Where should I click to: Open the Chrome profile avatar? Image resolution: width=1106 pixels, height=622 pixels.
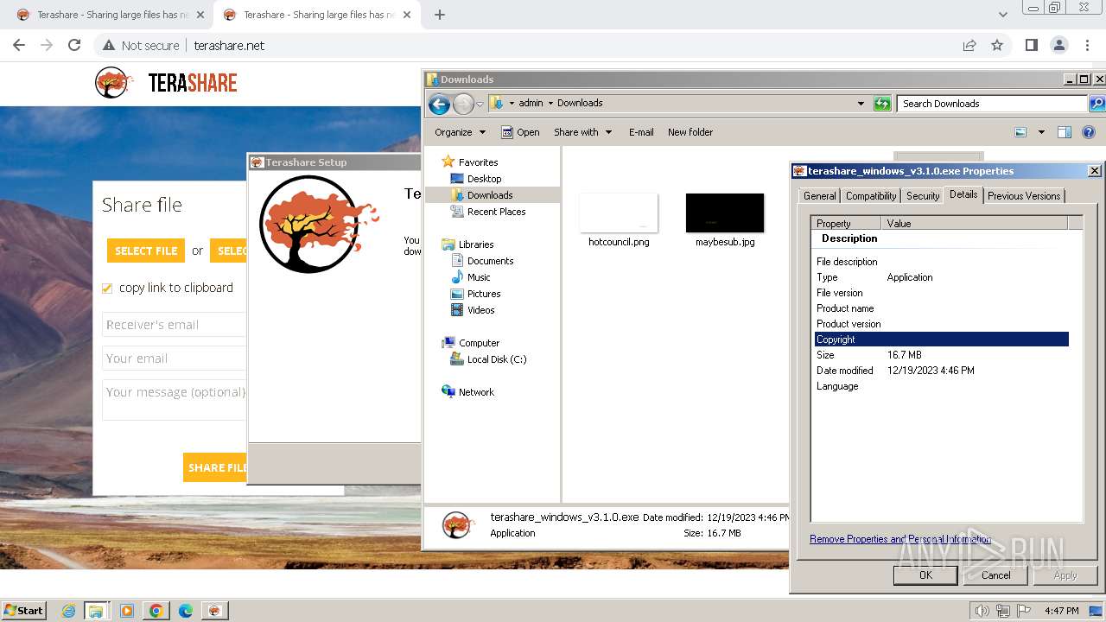tap(1058, 45)
